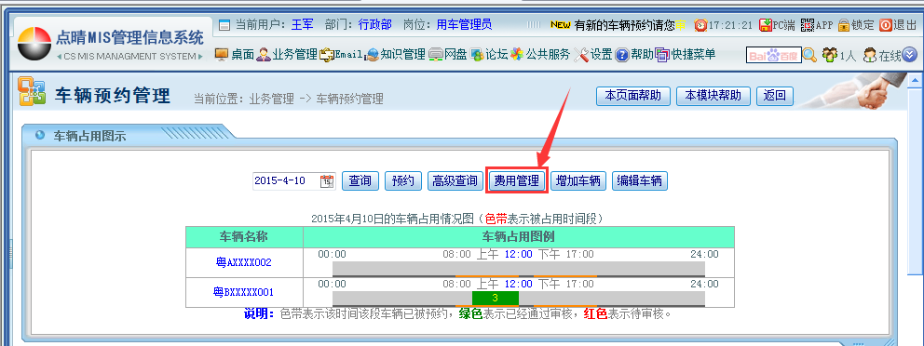Click the Baidu search magnifier icon
924x346 pixels.
coord(810,55)
